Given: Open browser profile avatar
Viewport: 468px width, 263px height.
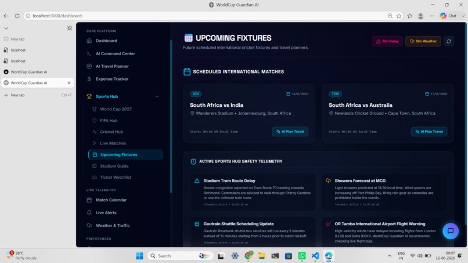Looking at the screenshot, I should pyautogui.click(x=420, y=16).
